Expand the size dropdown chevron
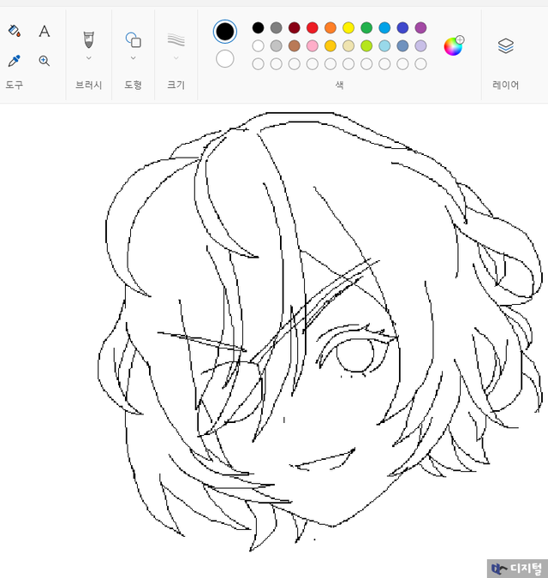This screenshot has height=578, width=548. tap(176, 58)
